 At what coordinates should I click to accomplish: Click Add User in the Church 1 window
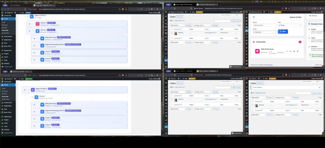tap(261, 83)
